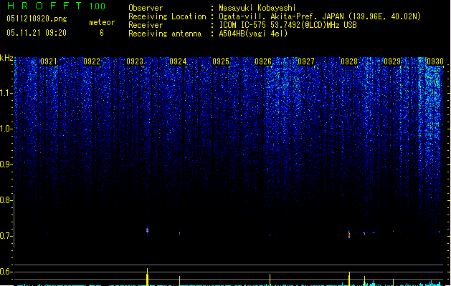Click the date stamp 05.11.21 09:20

pyautogui.click(x=37, y=33)
